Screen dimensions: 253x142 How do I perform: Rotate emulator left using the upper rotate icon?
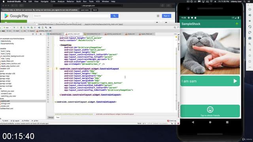coord(249,27)
